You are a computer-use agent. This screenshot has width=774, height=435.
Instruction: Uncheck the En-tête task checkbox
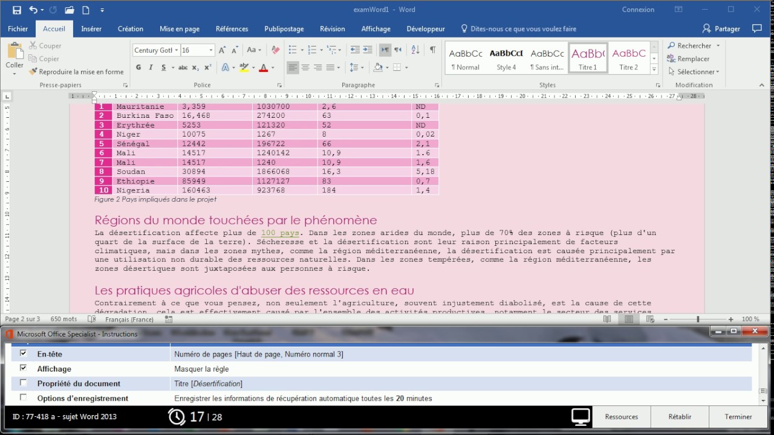tap(24, 353)
